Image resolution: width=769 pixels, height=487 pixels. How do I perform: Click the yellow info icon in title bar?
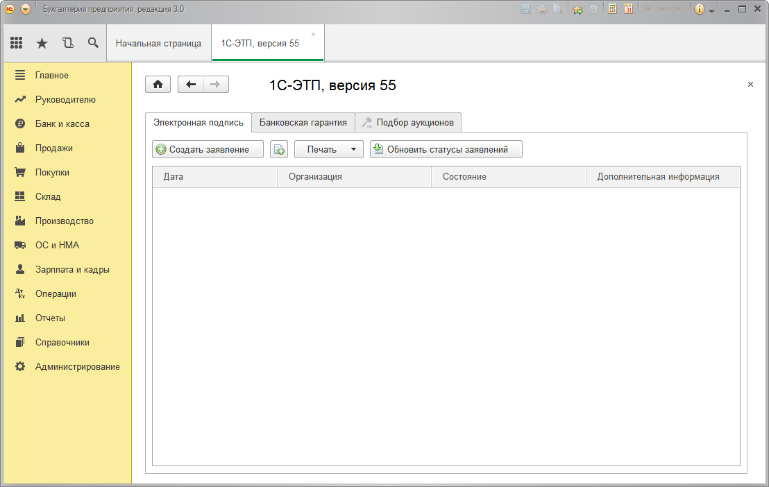tap(699, 9)
